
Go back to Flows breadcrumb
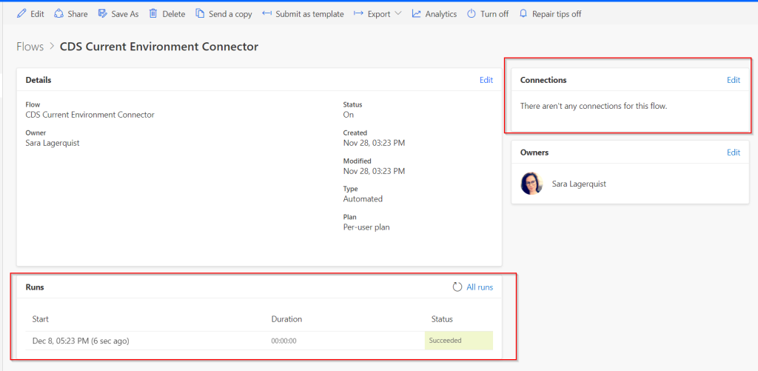tap(30, 47)
